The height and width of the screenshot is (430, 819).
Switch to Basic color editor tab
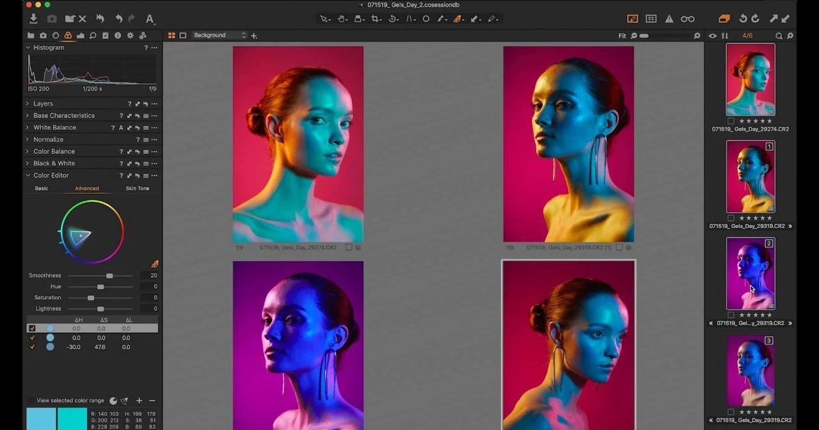pos(42,188)
